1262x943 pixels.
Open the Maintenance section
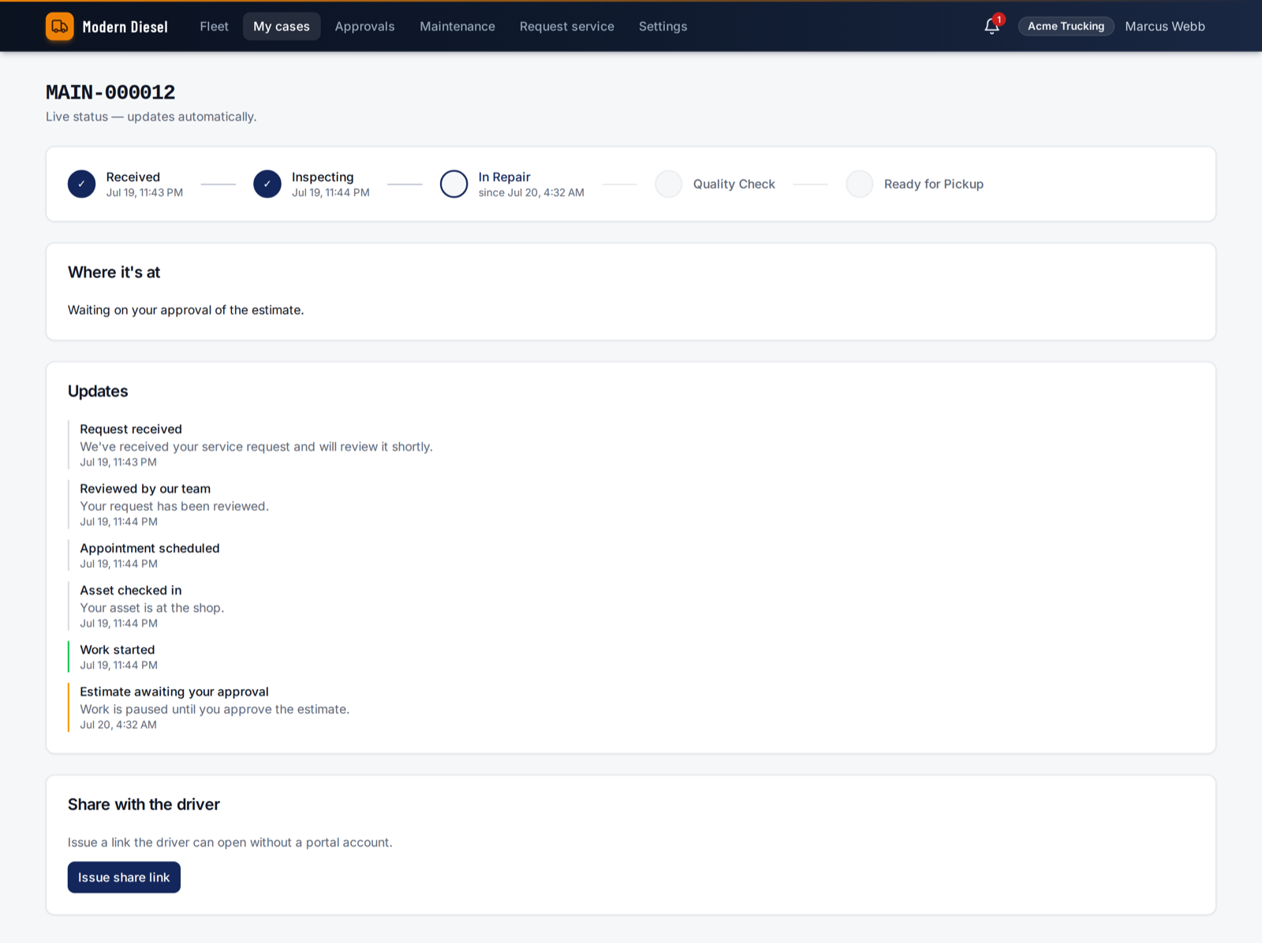click(x=457, y=26)
